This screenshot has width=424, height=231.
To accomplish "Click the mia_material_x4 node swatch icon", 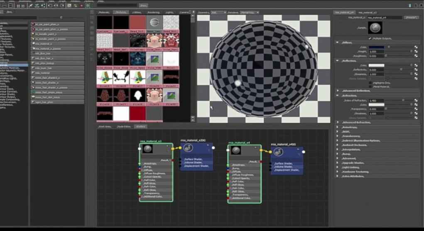I will click(236, 150).
